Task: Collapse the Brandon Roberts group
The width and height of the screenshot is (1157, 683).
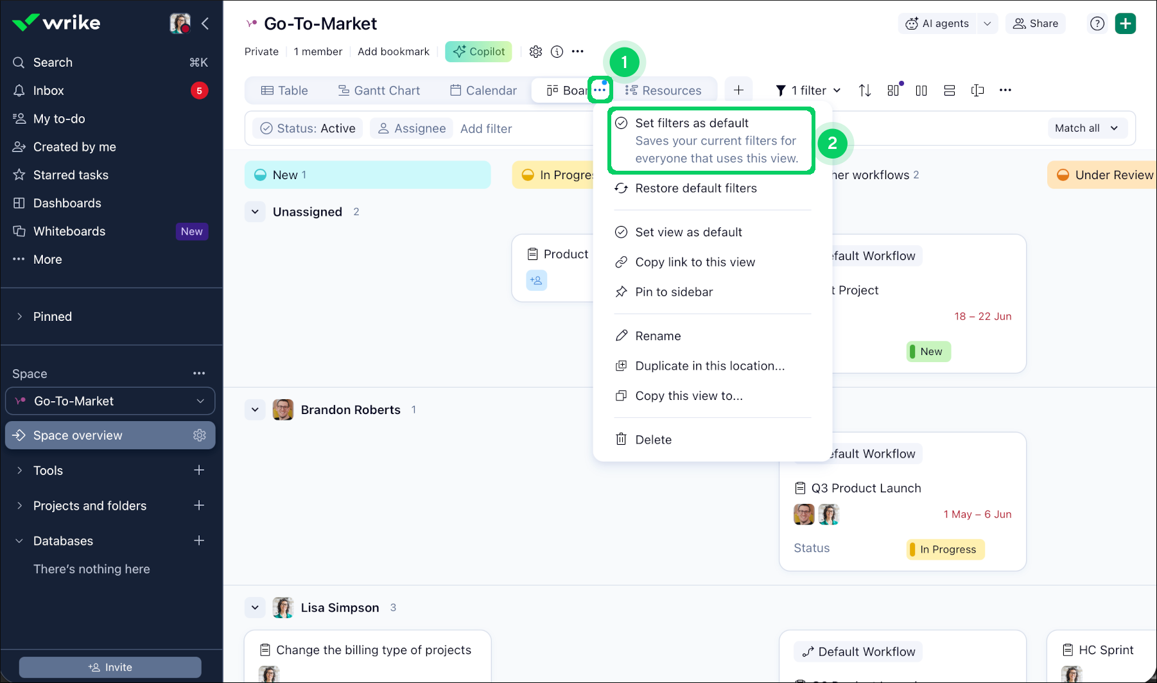Action: click(255, 410)
